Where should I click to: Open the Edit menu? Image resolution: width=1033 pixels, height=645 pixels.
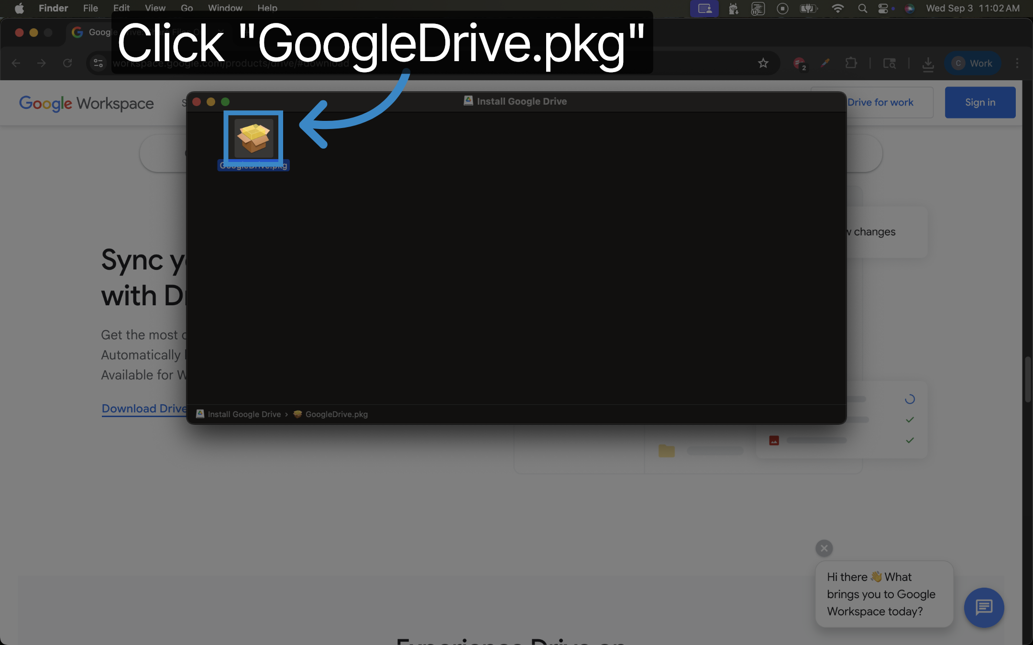click(121, 8)
